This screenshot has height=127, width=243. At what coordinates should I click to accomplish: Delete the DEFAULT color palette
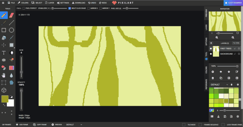tap(232, 85)
